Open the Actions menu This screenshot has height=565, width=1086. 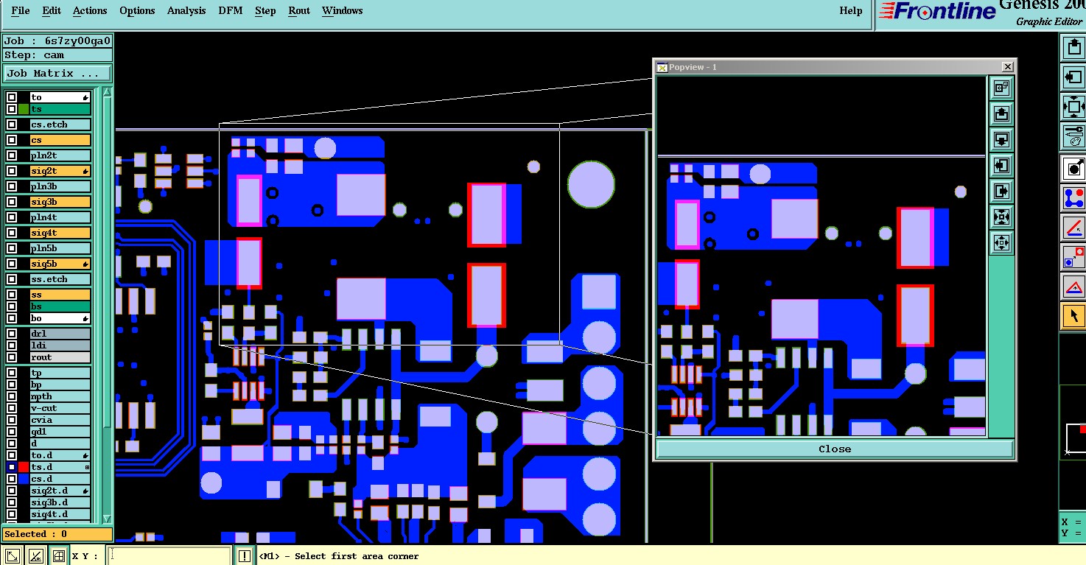(x=90, y=10)
